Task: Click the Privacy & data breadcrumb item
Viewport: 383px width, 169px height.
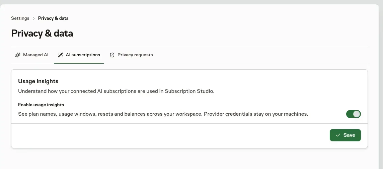Action: 53,18
